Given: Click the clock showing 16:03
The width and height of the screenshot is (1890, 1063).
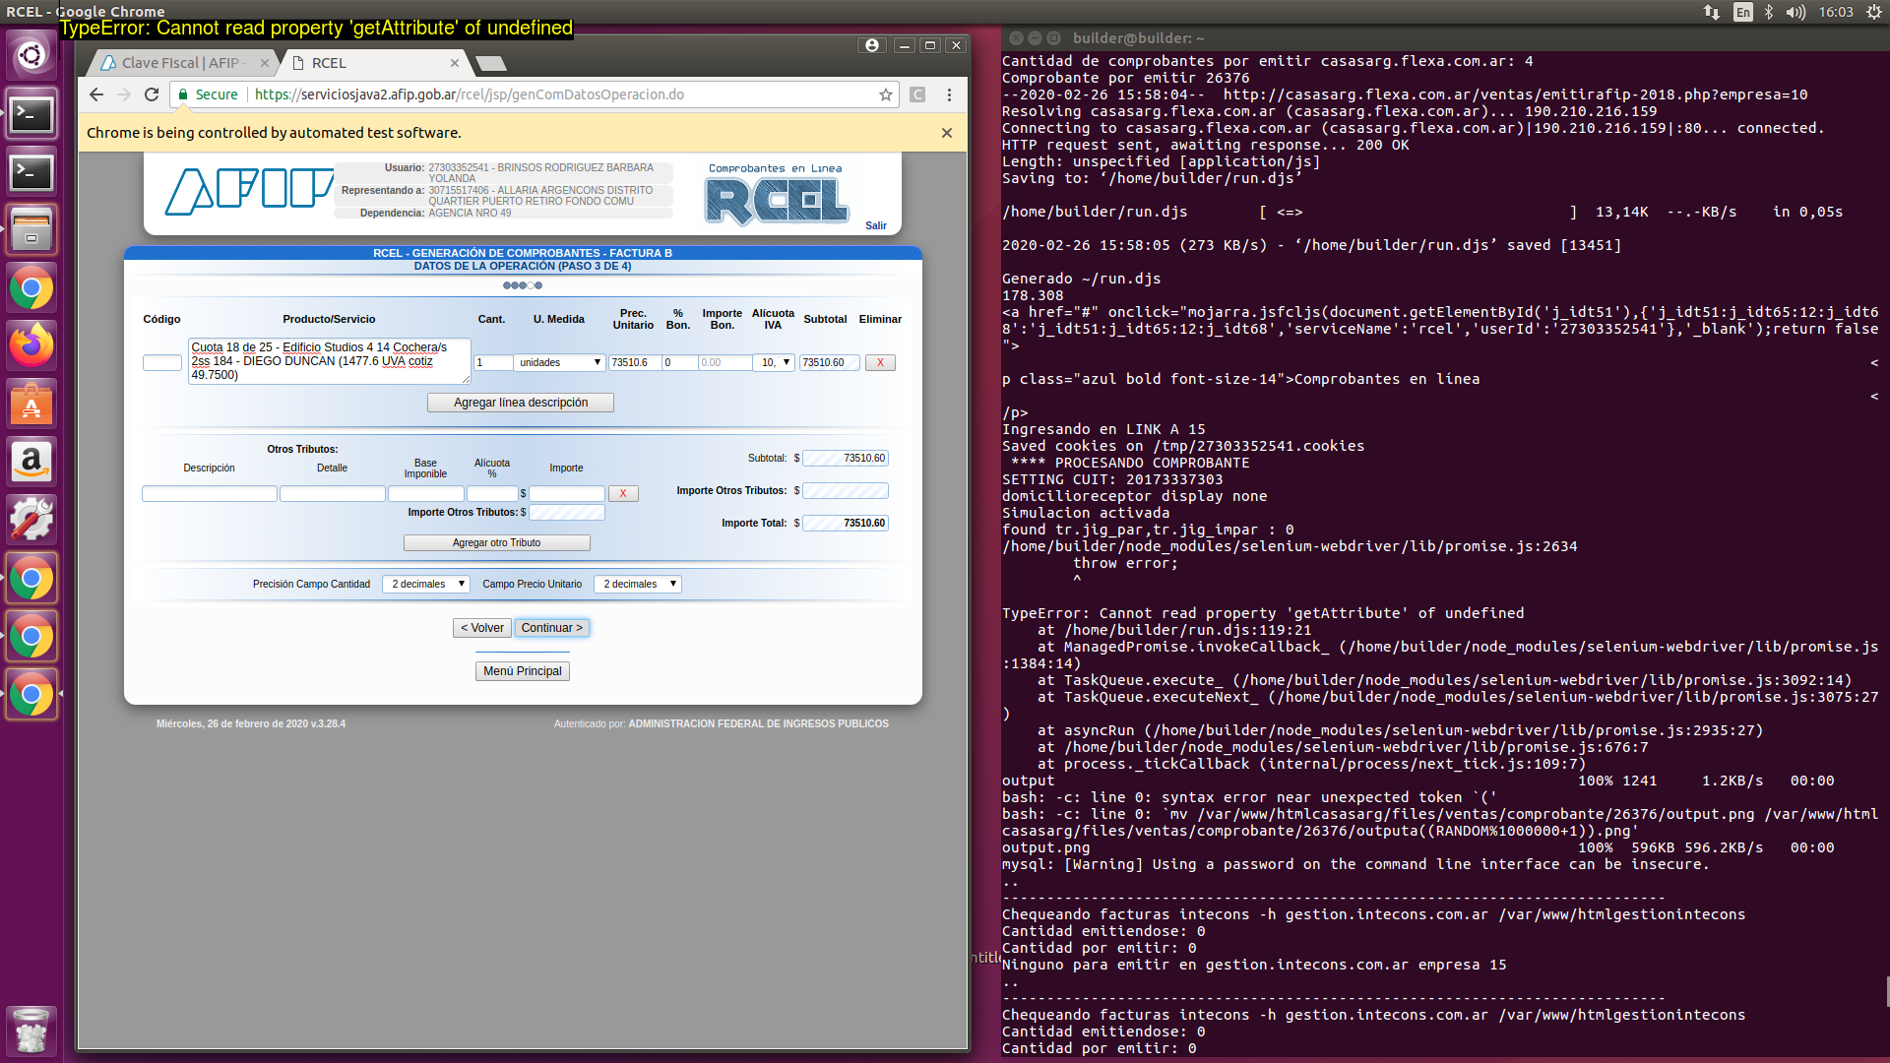Looking at the screenshot, I should coord(1836,12).
